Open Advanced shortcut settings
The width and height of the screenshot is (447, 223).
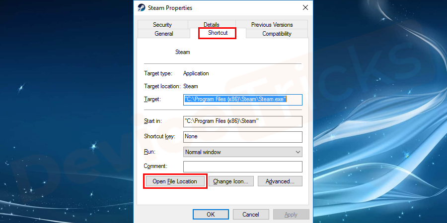(x=280, y=181)
